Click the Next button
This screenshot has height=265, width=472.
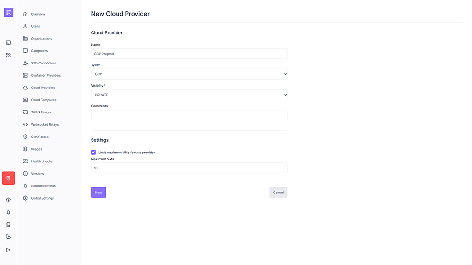pyautogui.click(x=98, y=193)
